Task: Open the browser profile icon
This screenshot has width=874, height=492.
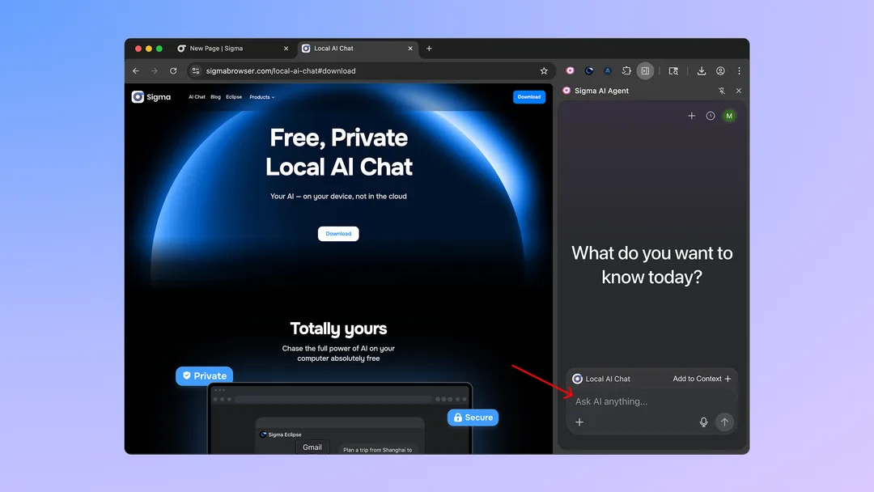Action: pos(721,70)
